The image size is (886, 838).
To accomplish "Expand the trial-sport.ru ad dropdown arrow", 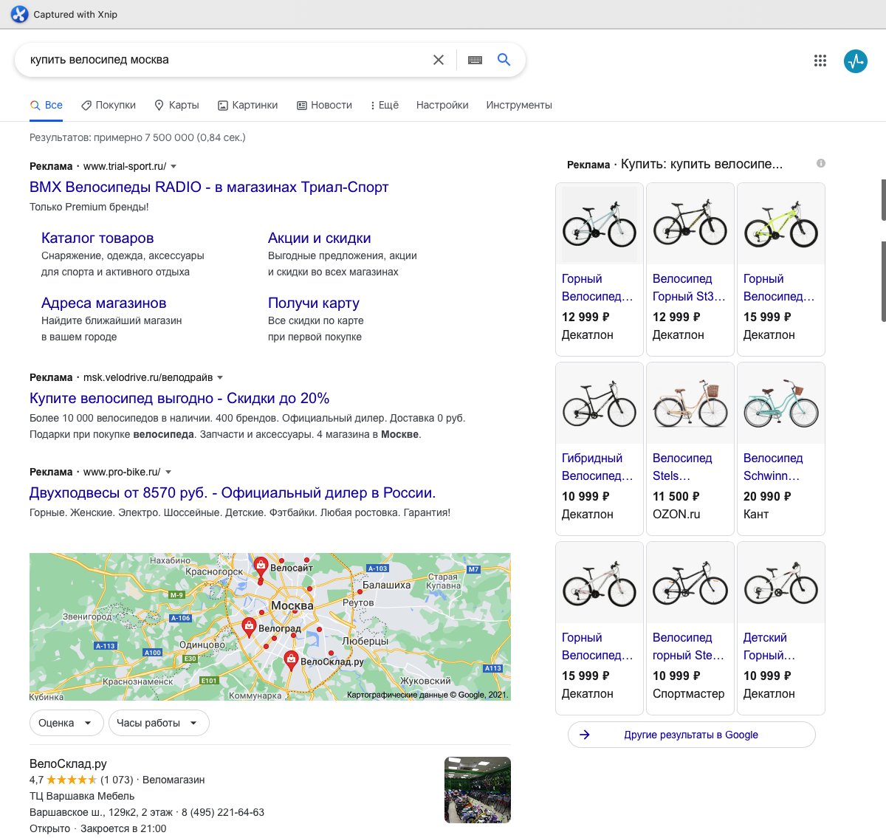I will (x=174, y=167).
